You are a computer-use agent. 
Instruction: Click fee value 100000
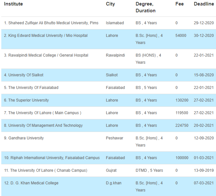[x=182, y=158]
